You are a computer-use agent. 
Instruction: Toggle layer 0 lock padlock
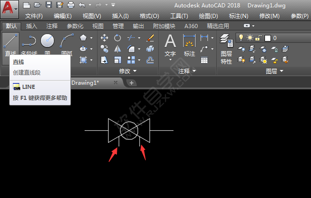pyautogui.click(x=258, y=38)
